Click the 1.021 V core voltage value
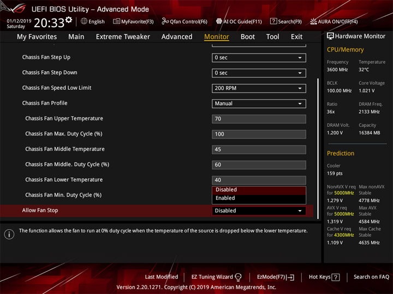This screenshot has width=393, height=294. (x=366, y=91)
